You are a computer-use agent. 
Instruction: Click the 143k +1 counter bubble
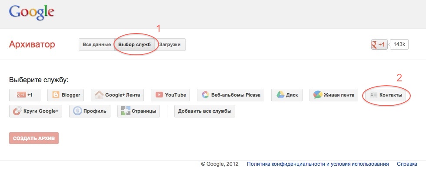[x=399, y=44]
